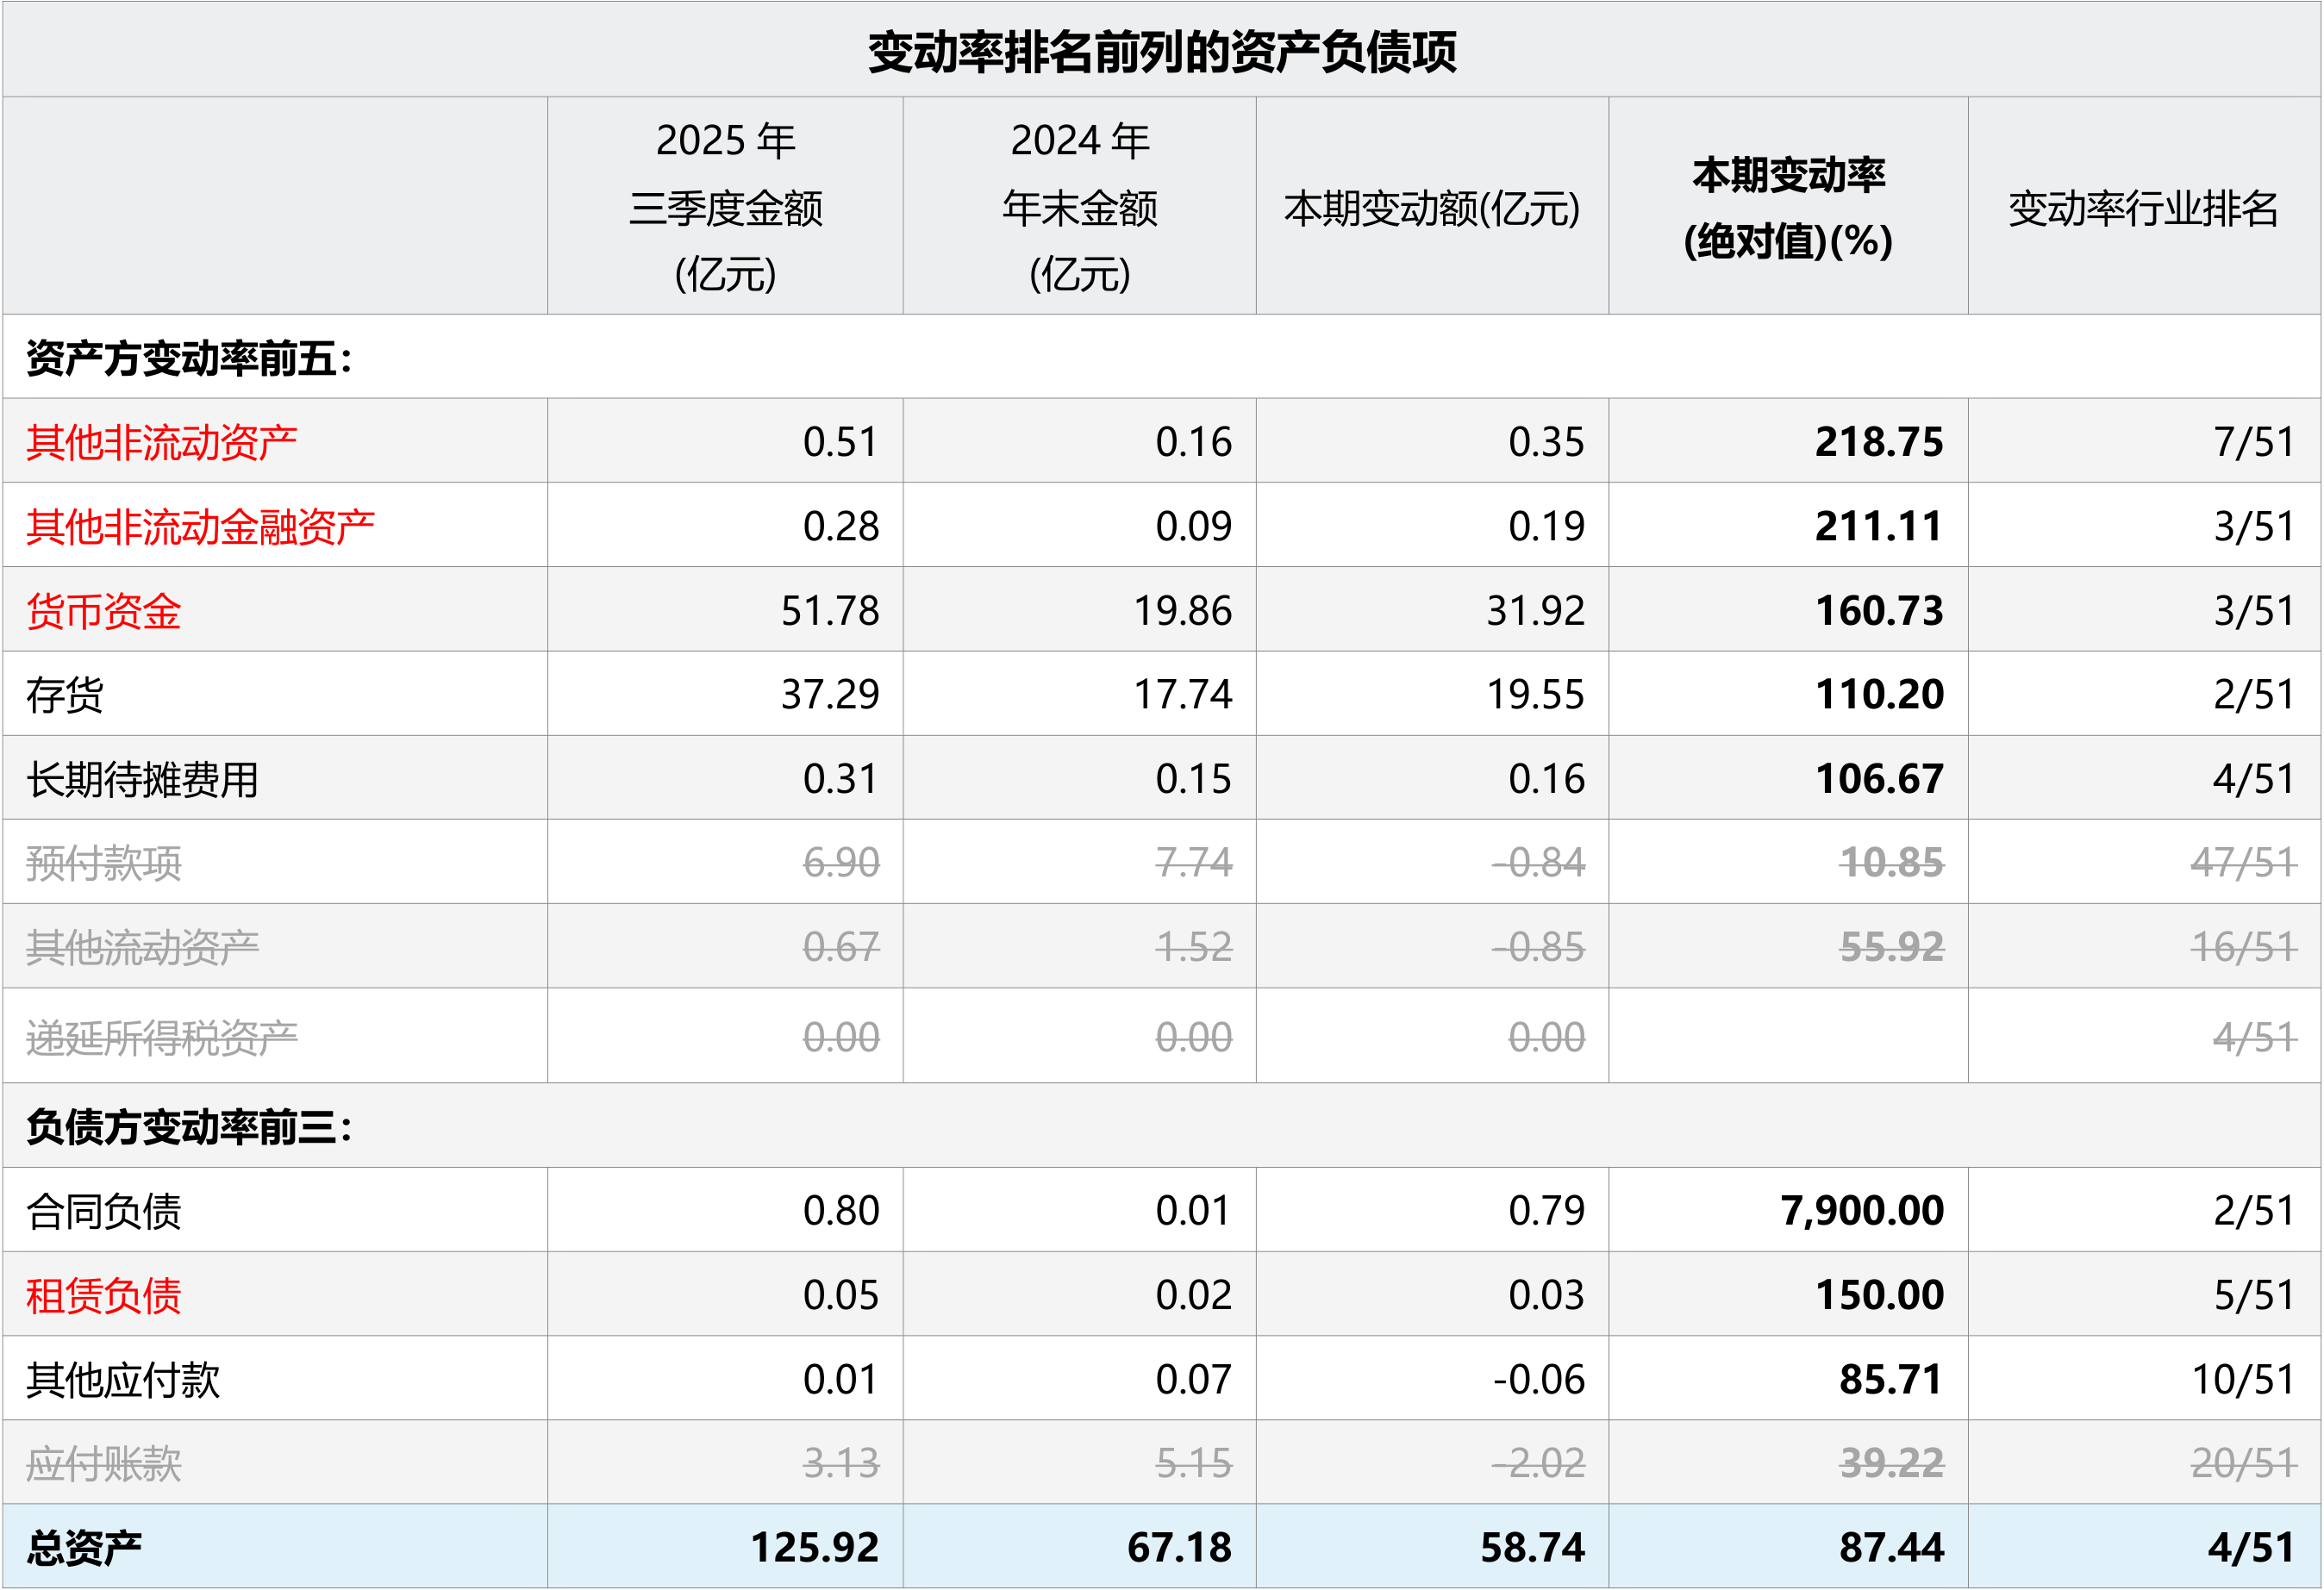
Task: Select the 长期待摊费用 row label
Action: coord(142,779)
